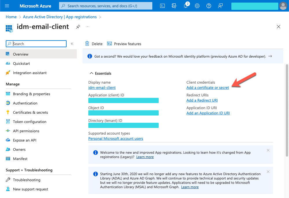Switch directories with the filter icon
The image size is (289, 198).
coord(174,6)
